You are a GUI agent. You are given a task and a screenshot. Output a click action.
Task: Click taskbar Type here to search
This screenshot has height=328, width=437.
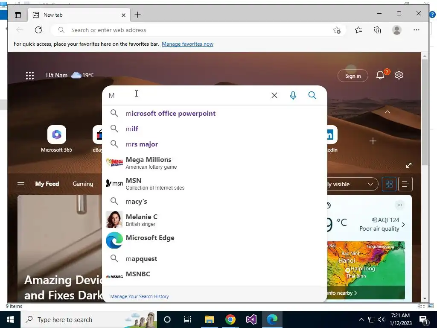click(89, 319)
